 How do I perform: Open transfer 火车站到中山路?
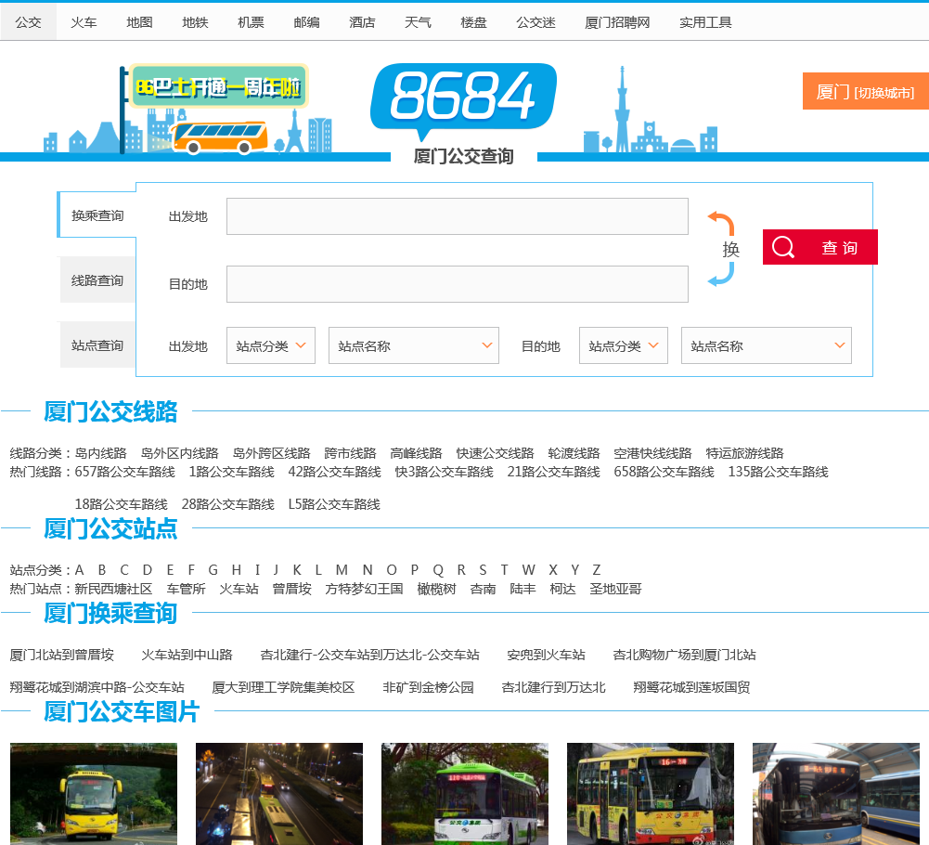pyautogui.click(x=187, y=655)
